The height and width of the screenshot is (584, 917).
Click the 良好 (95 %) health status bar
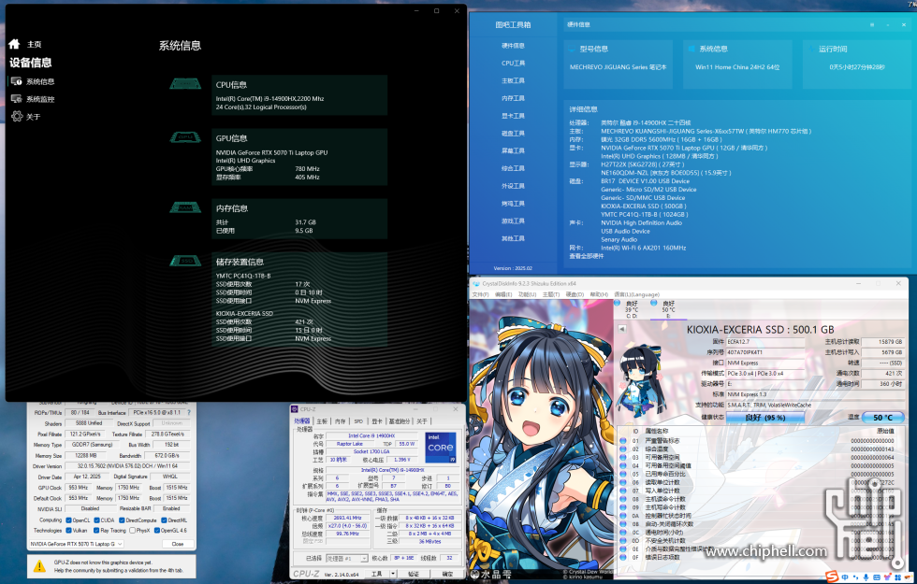click(x=765, y=417)
